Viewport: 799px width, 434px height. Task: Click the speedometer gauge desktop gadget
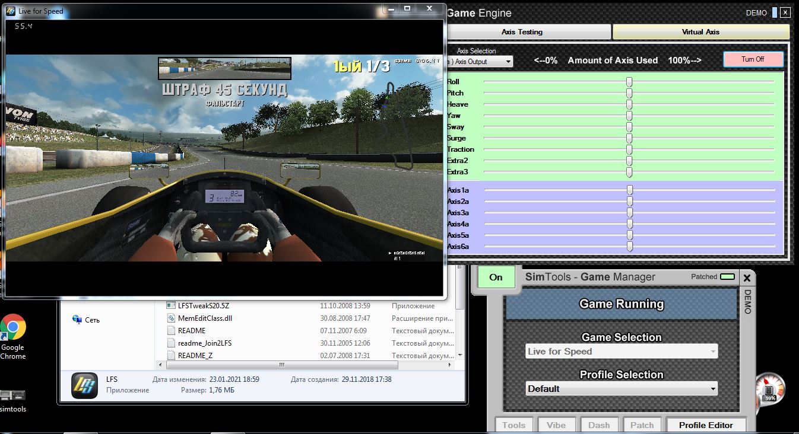click(770, 389)
